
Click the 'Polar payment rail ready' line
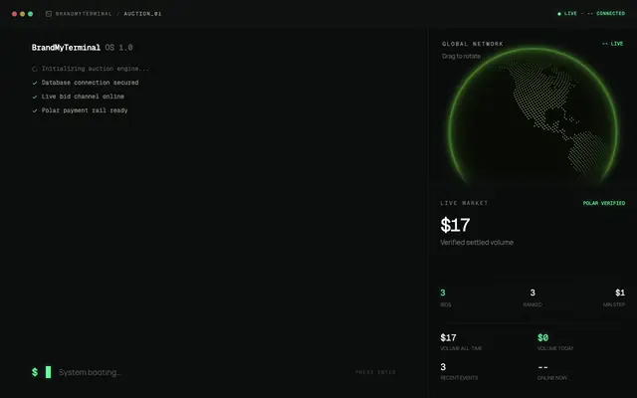pos(85,110)
